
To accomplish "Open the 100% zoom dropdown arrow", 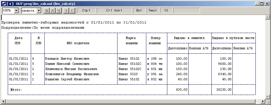I will tap(16, 11).
